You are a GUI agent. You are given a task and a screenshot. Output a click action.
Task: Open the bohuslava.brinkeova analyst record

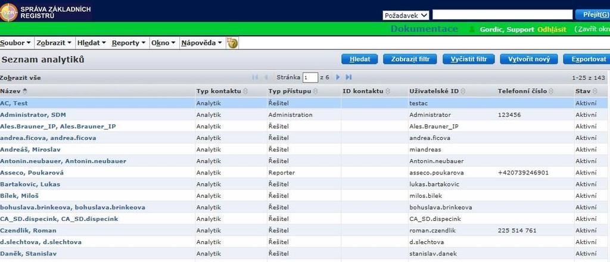click(x=73, y=207)
